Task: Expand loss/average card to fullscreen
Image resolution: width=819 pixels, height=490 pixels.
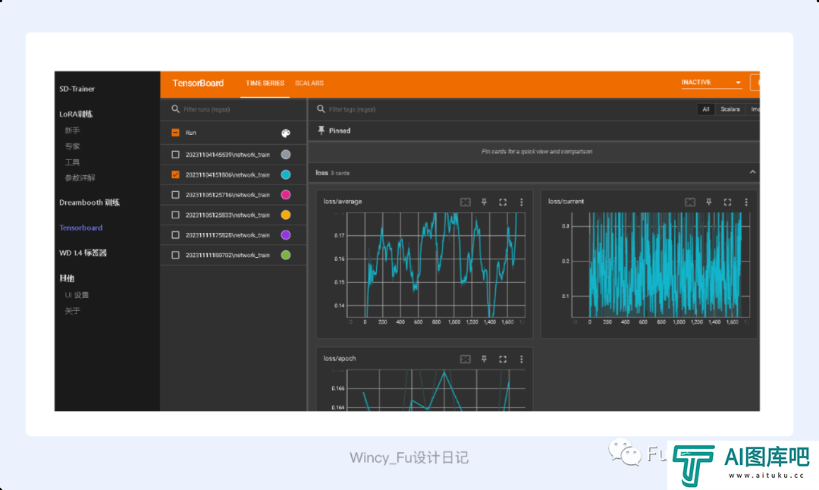Action: [503, 203]
